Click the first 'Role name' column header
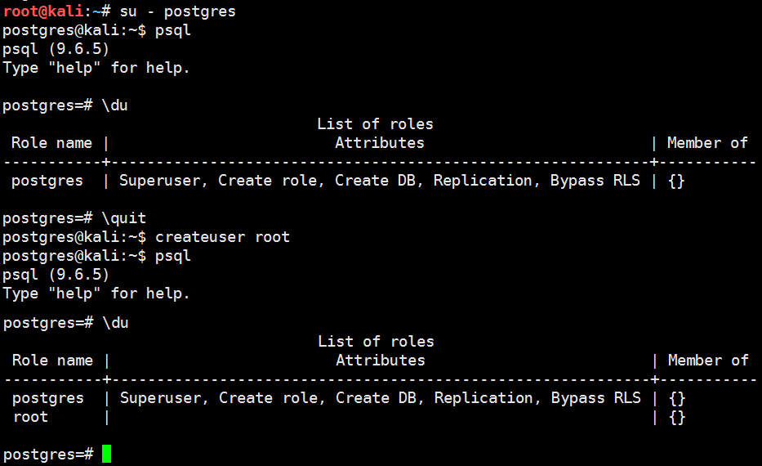 tap(51, 143)
